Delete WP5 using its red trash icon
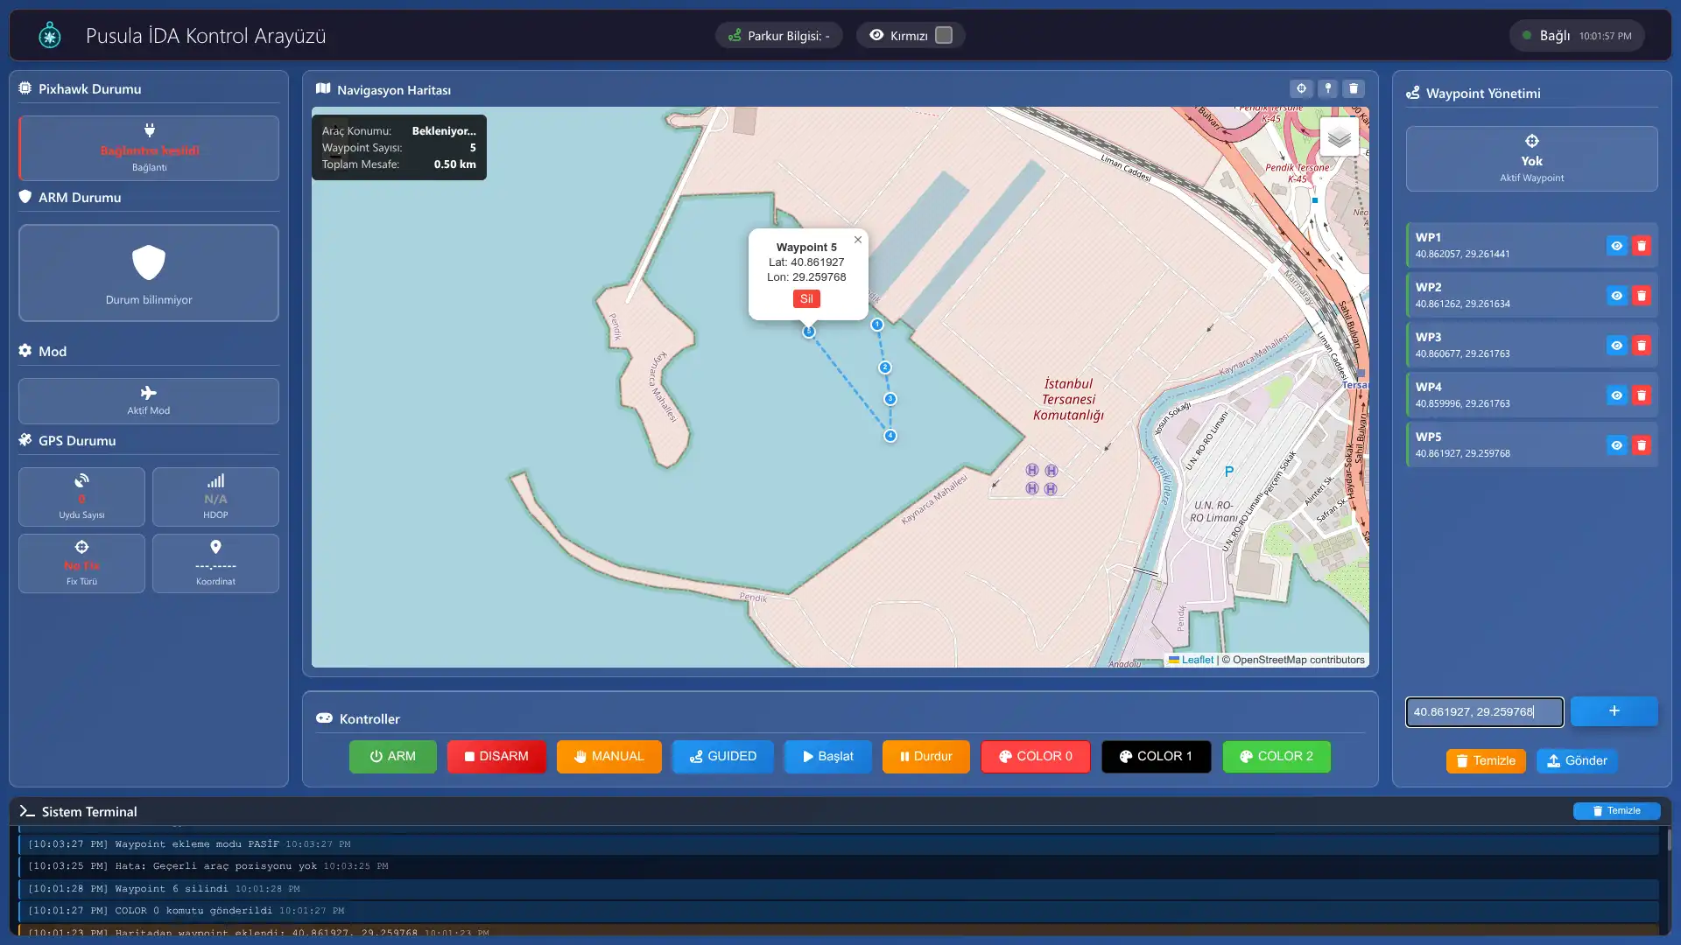The width and height of the screenshot is (1681, 945). (1642, 445)
